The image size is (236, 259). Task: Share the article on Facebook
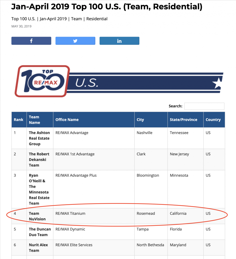coord(31,41)
